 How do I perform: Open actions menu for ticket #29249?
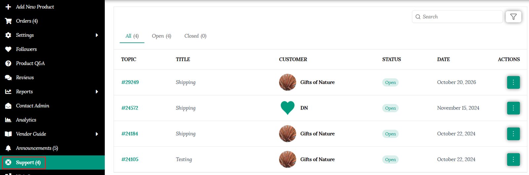(513, 82)
